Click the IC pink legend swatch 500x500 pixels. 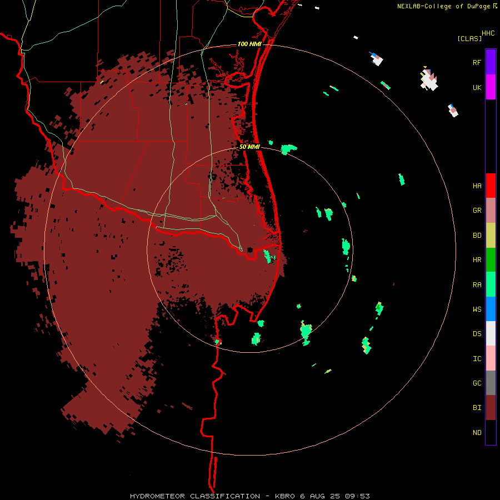click(491, 358)
